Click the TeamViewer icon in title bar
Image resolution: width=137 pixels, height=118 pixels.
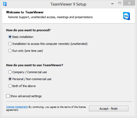(x=5, y=4)
